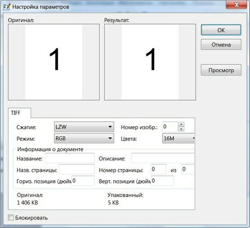Confirm settings with the OK button
Image resolution: width=250 pixels, height=228 pixels.
pyautogui.click(x=221, y=30)
